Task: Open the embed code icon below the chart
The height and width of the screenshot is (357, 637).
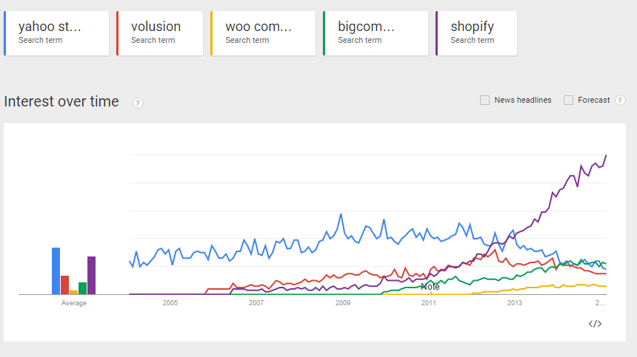Action: coord(596,323)
